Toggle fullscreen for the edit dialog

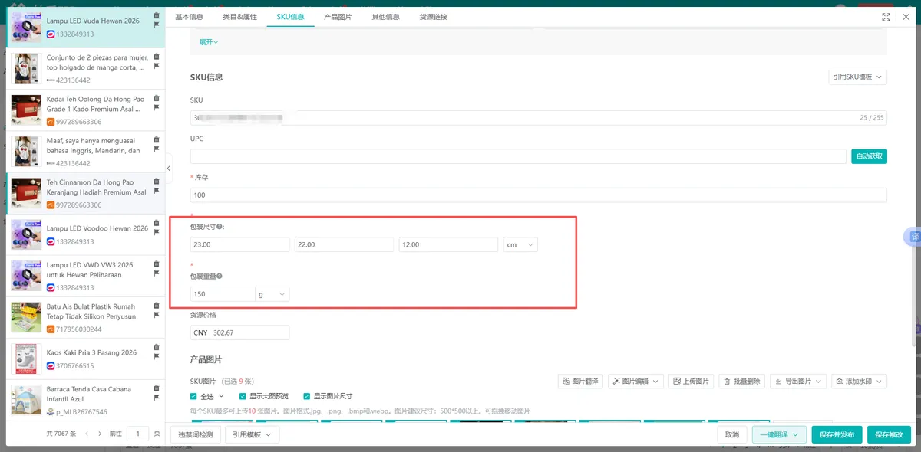[x=886, y=17]
